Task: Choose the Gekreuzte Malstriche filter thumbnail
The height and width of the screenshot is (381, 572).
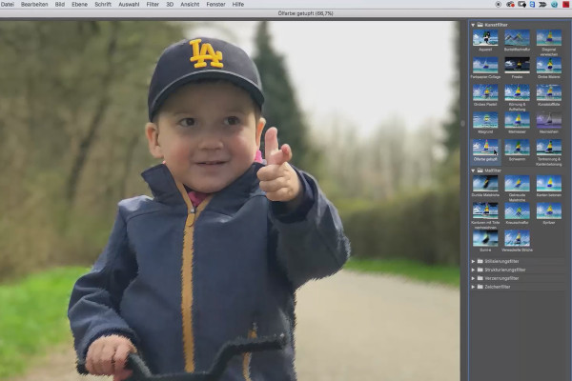Action: tap(517, 184)
